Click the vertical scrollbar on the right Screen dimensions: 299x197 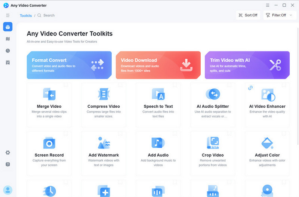(298, 86)
